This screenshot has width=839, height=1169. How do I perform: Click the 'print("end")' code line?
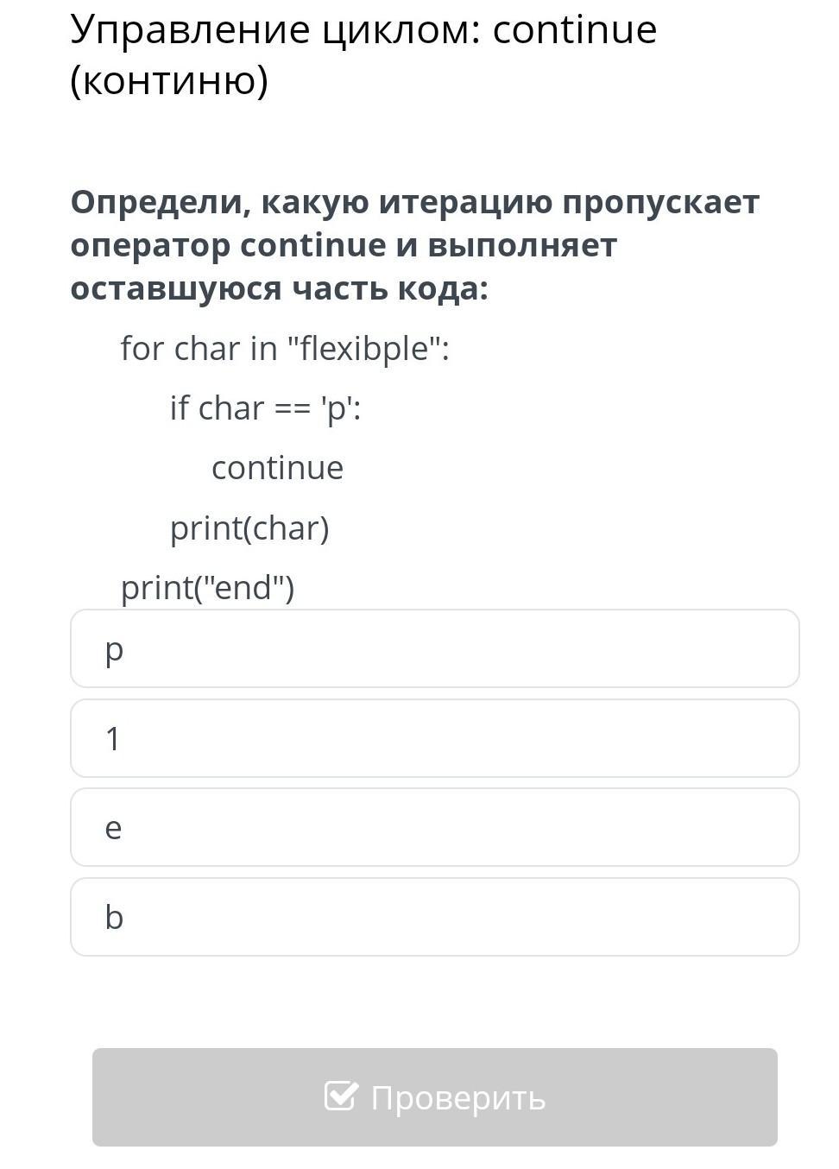pos(207,588)
